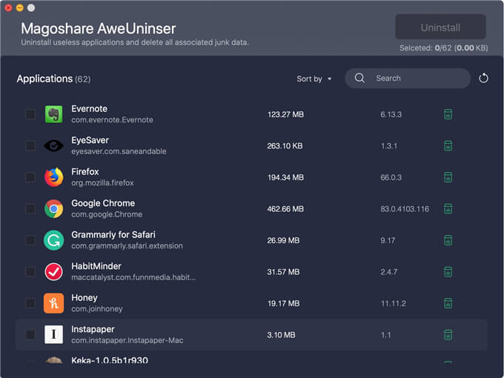Image resolution: width=504 pixels, height=378 pixels.
Task: Click Grammarly version 9.17
Action: point(388,240)
